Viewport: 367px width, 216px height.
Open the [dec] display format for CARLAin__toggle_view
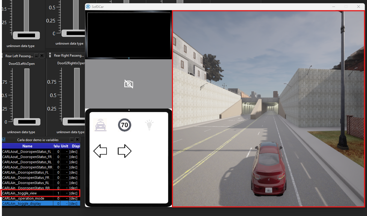[x=73, y=193]
